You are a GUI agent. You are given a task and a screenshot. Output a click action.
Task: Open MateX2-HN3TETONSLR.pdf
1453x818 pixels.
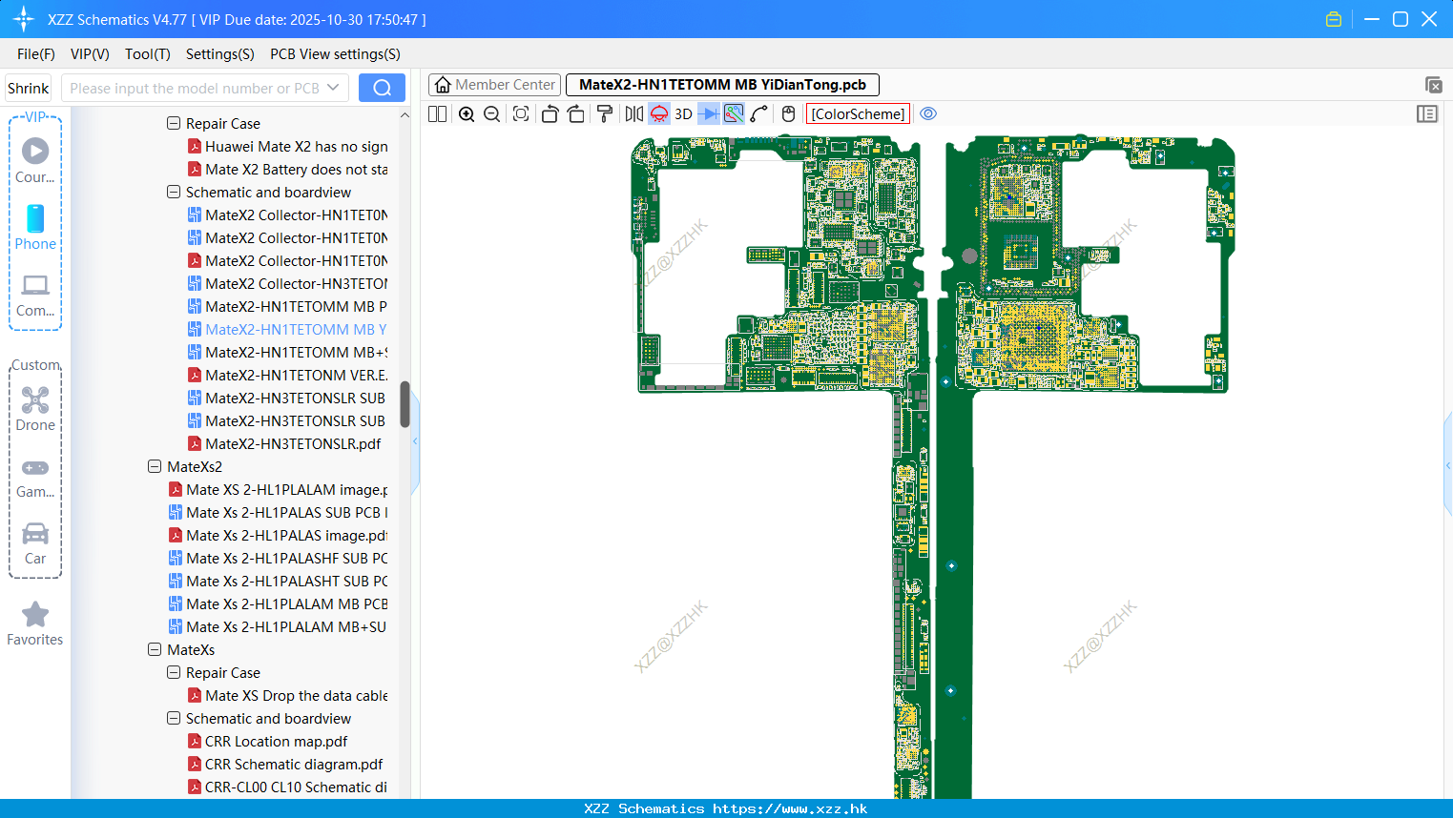[284, 443]
